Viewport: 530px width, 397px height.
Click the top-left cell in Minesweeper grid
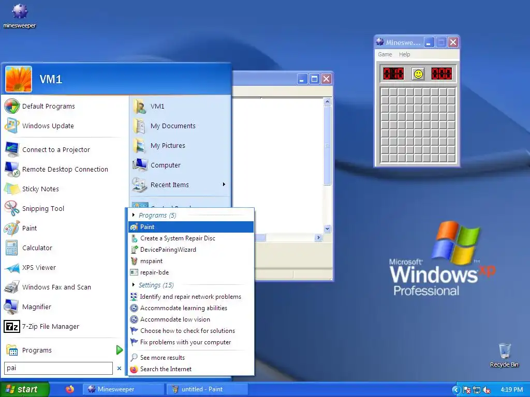pos(385,92)
